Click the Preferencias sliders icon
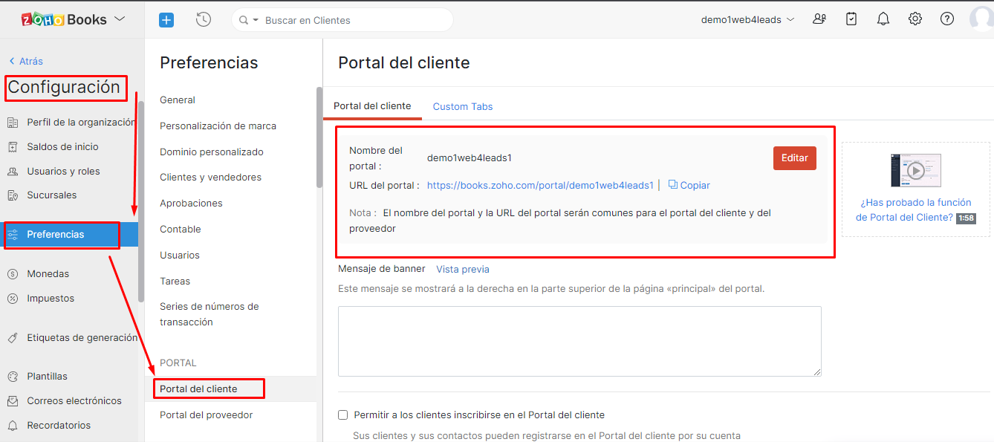 [13, 235]
